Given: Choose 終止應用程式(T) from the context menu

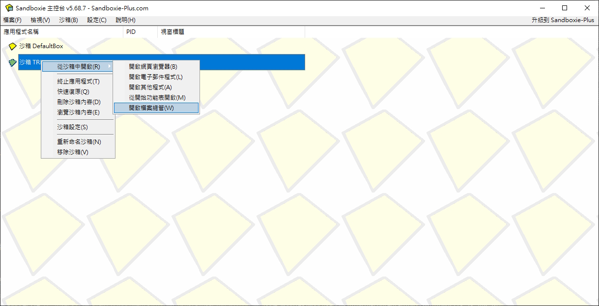Looking at the screenshot, I should click(x=78, y=82).
